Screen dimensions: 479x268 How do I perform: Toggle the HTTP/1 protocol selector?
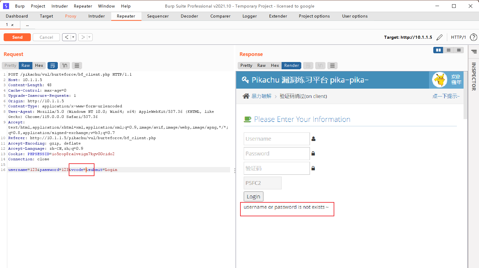(458, 37)
